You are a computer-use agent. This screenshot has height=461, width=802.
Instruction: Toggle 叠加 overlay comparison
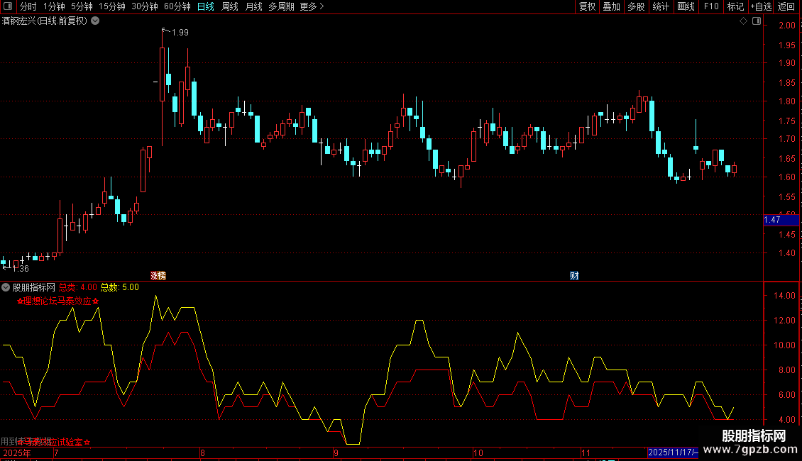(x=611, y=6)
